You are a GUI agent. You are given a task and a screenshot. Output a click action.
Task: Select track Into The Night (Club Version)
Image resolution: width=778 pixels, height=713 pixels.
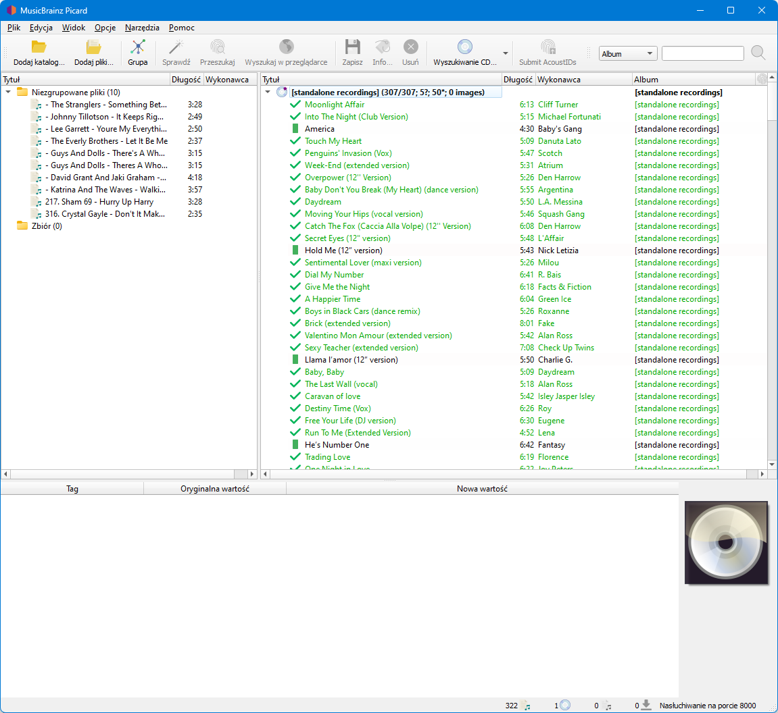click(x=356, y=117)
